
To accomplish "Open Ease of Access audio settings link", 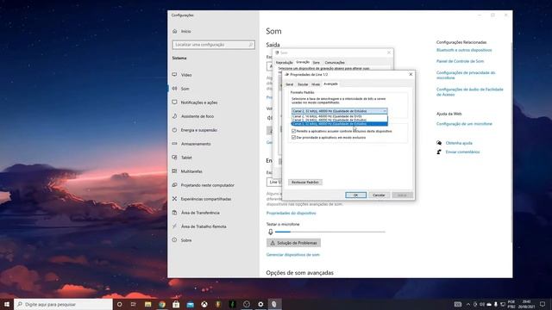I will tap(469, 92).
